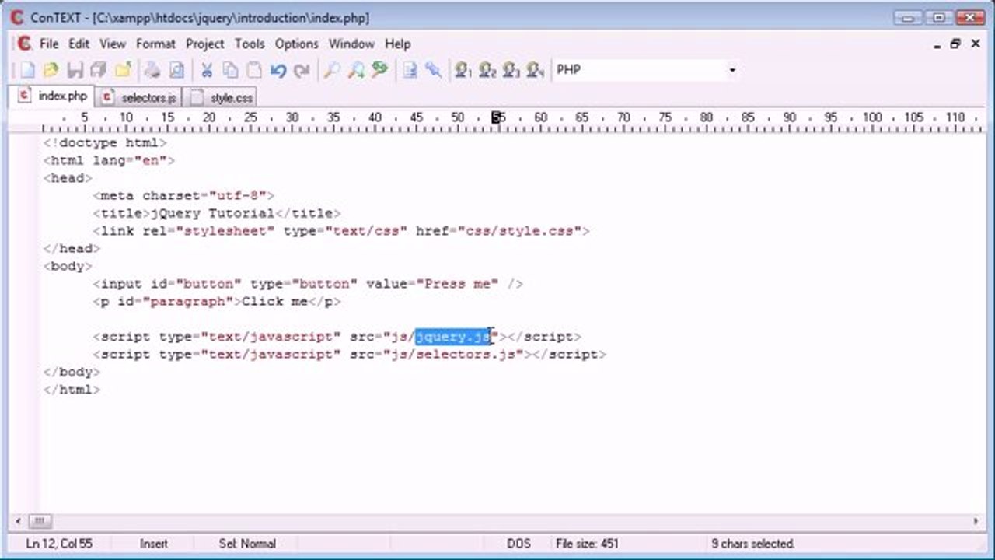Toggle word wrap toolbar icon
This screenshot has height=560, width=995.
point(410,70)
